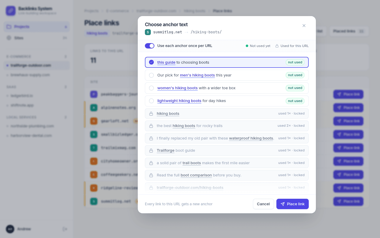The image size is (380, 238).
Task: Click the Backlinks System logo icon
Action: coord(11,11)
